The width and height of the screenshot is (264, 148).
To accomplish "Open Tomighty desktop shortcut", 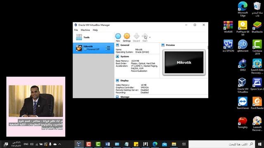I will [243, 123].
